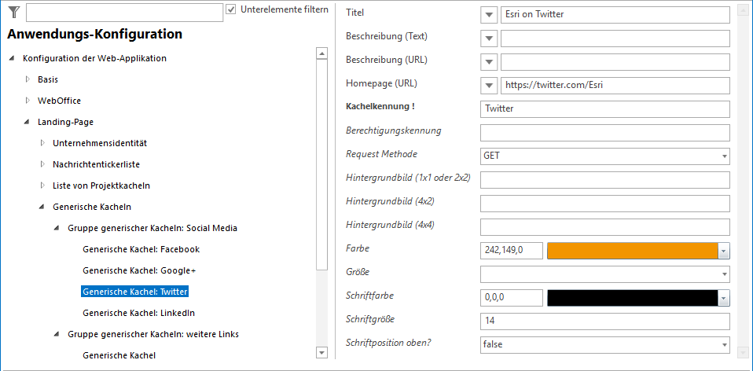The height and width of the screenshot is (371, 753).
Task: Select Generische Kachel: Facebook
Action: (x=141, y=249)
